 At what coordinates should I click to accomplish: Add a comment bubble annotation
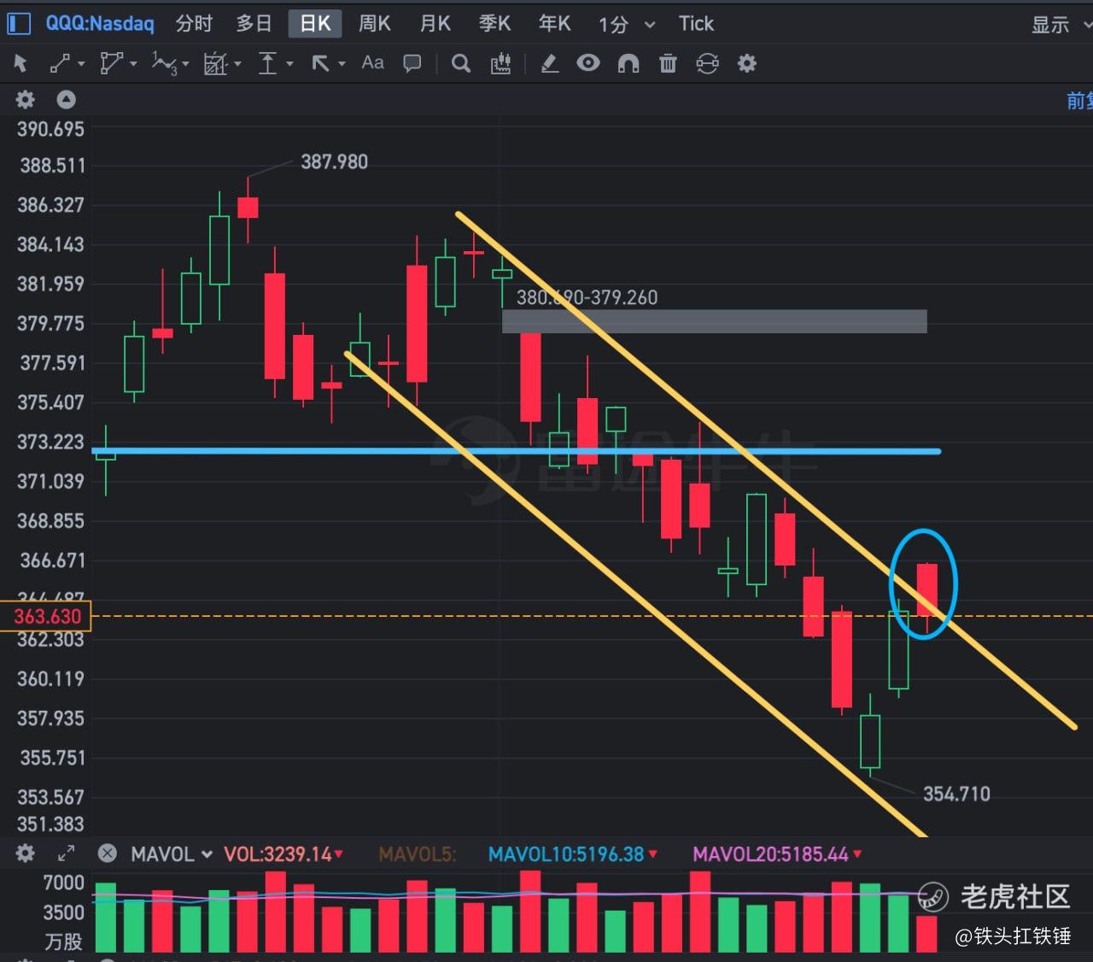pyautogui.click(x=412, y=63)
